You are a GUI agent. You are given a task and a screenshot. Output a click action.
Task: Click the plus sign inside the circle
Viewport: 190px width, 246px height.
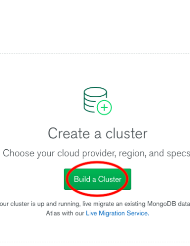[x=104, y=108]
